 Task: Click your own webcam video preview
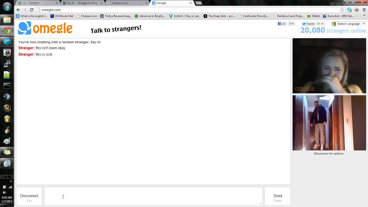point(329,123)
